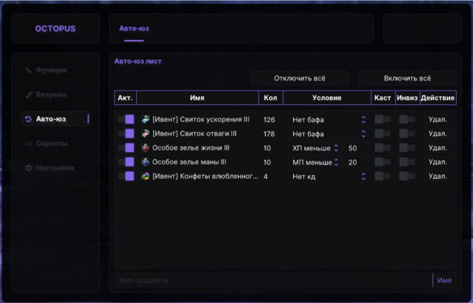Expand the Нет кд condition dropdown
473x303 pixels.
tap(328, 176)
